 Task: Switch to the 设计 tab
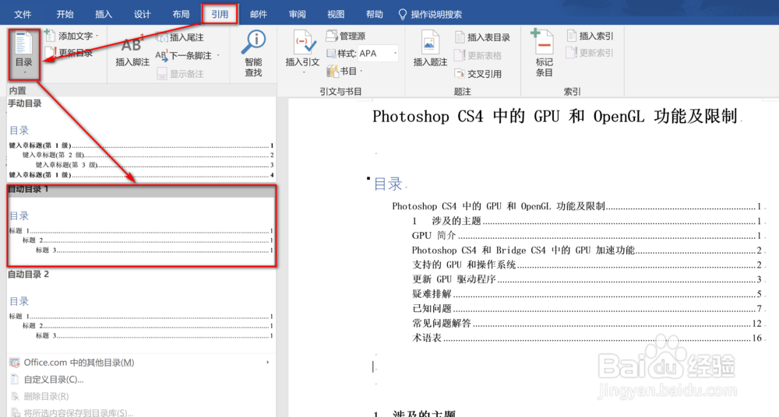142,15
